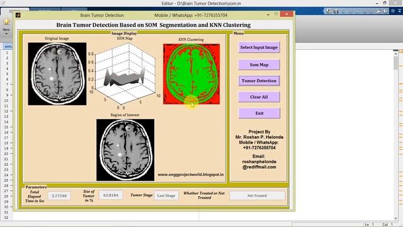403x227 pixels.
Task: Click the Ln indicator in Editor status bar
Action: coord(370,224)
